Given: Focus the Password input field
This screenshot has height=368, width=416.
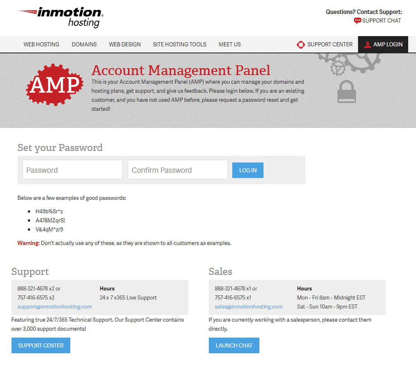Looking at the screenshot, I should (72, 170).
